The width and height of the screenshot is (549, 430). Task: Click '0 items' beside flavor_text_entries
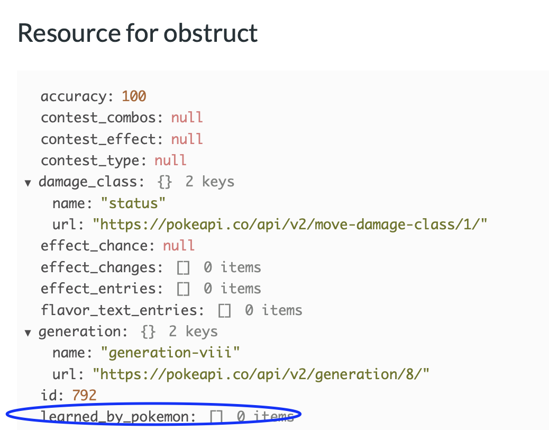tap(274, 310)
